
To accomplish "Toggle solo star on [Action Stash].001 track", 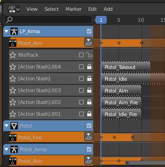I will pyautogui.click(x=13, y=114).
